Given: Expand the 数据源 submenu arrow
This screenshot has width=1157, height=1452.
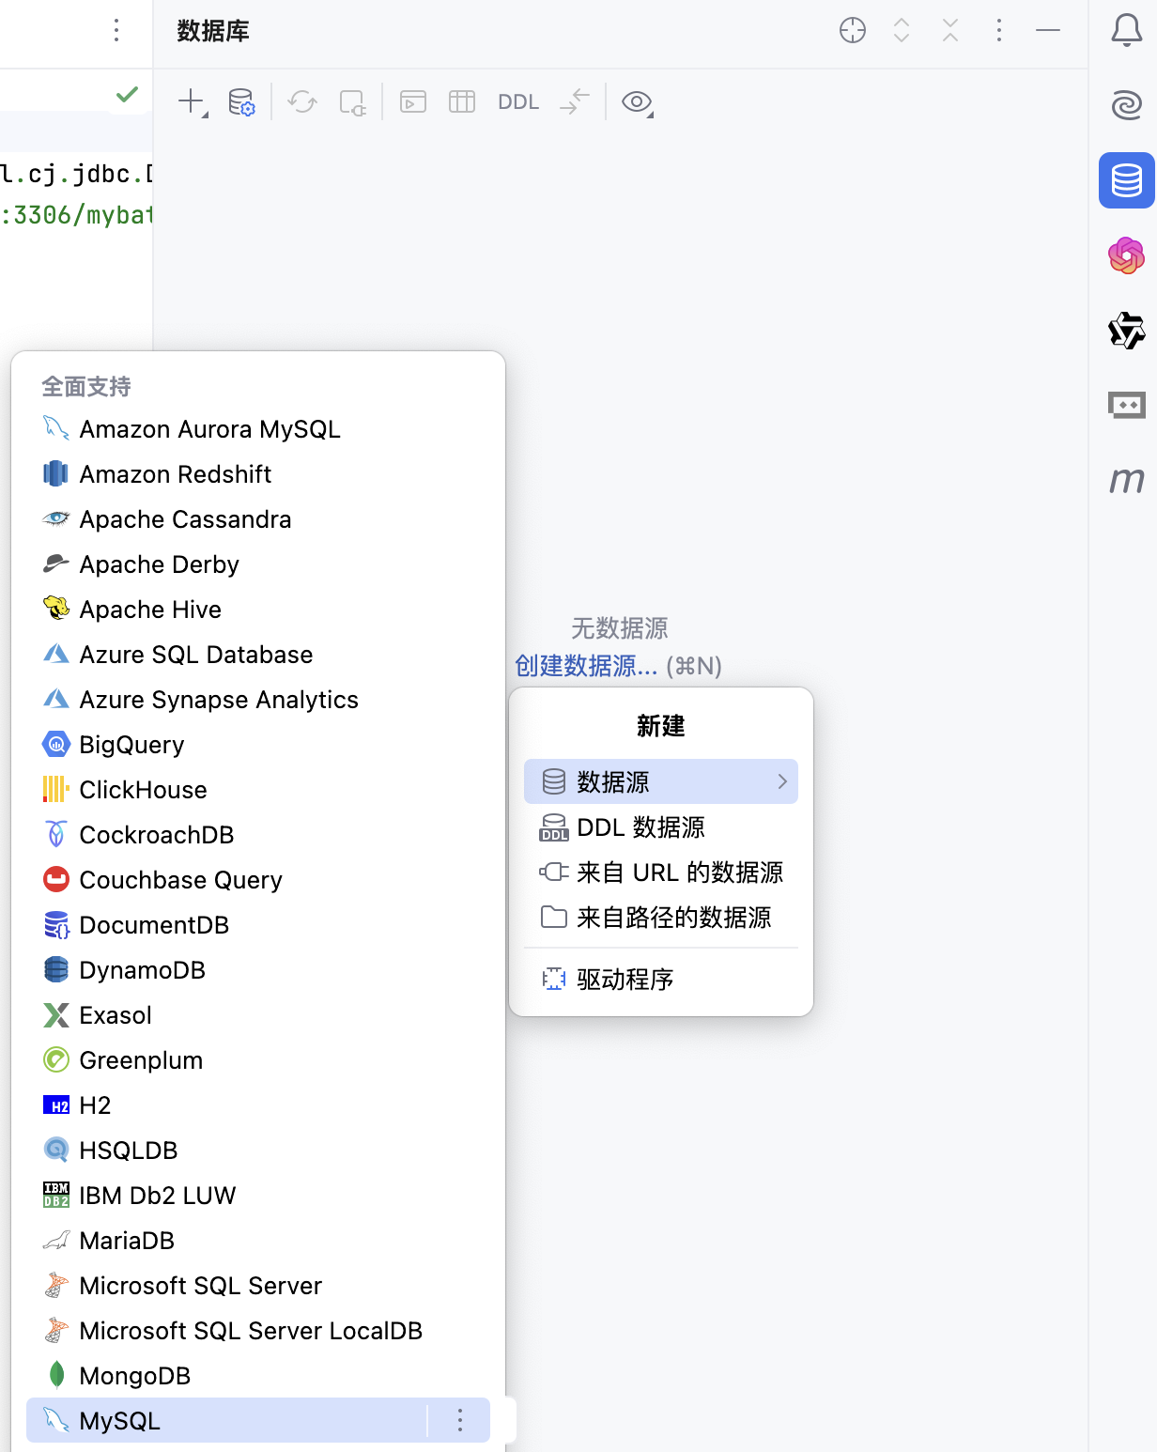Looking at the screenshot, I should coord(782,781).
